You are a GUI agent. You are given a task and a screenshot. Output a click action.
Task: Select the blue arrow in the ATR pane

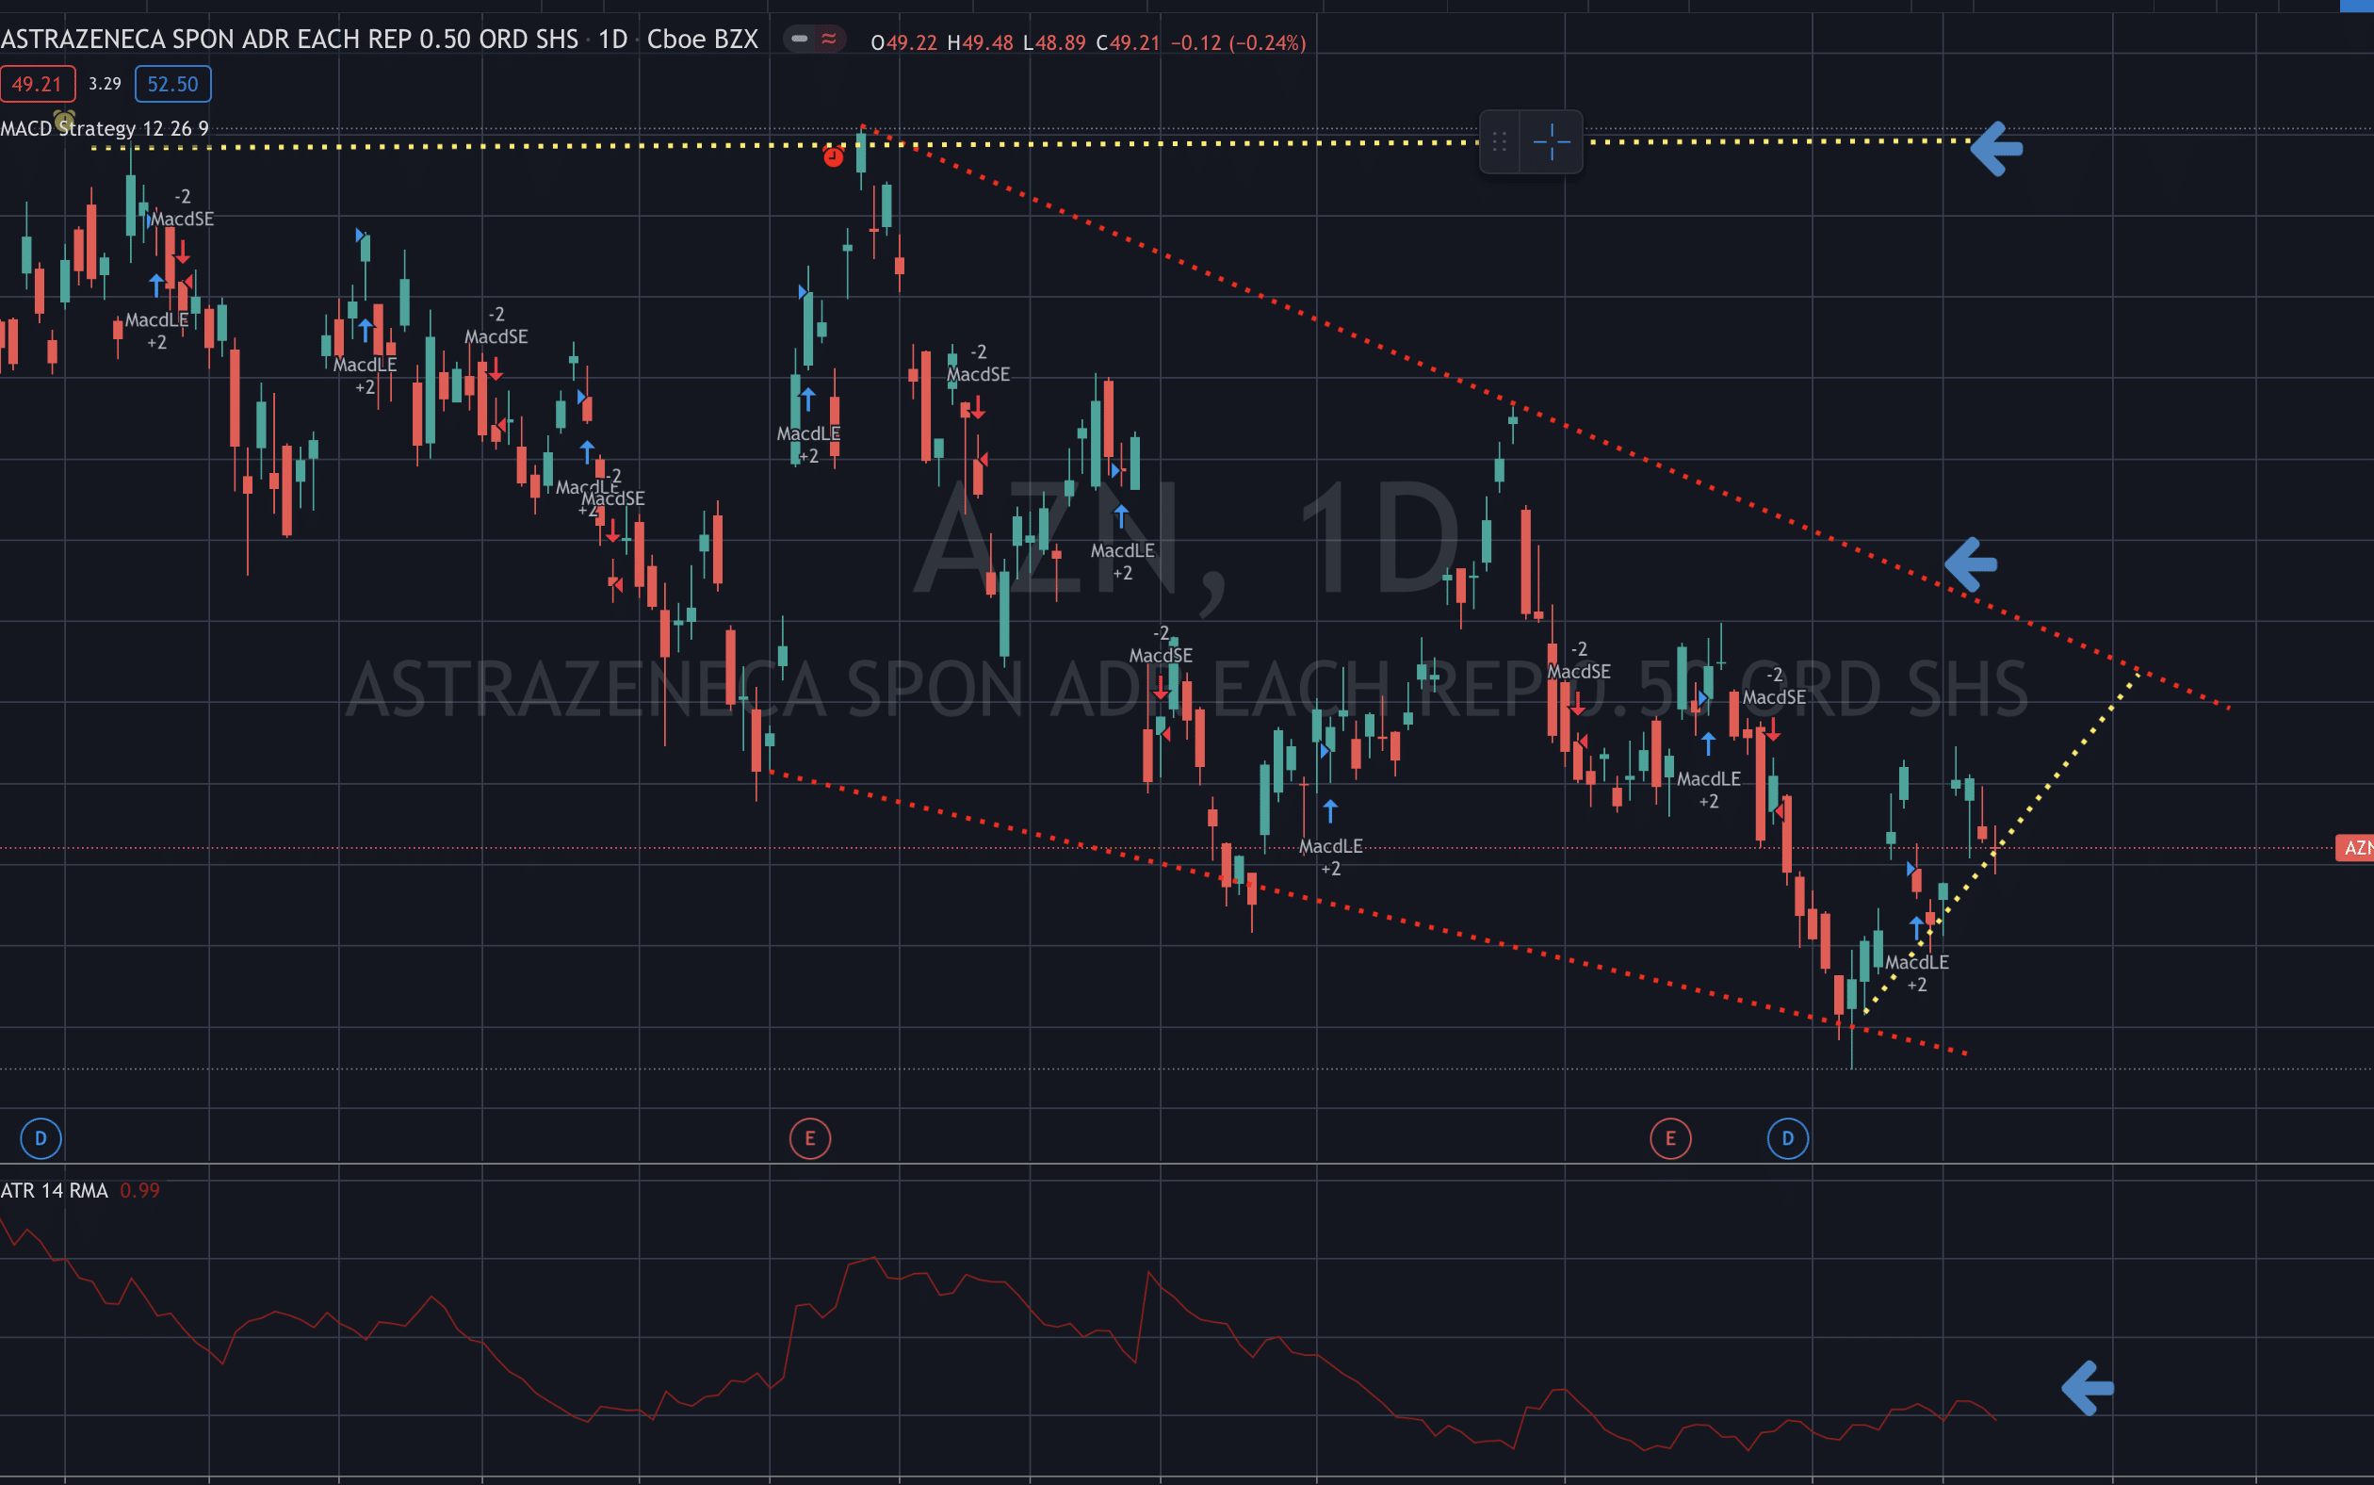[x=2088, y=1388]
